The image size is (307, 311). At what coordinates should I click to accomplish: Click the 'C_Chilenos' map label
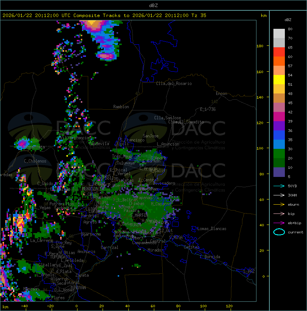point(35,161)
